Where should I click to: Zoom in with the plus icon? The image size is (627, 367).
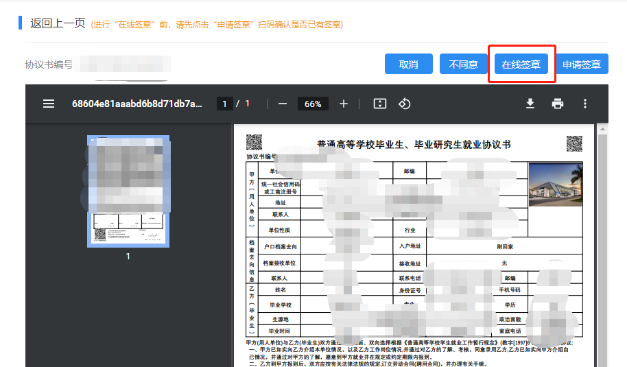[344, 104]
